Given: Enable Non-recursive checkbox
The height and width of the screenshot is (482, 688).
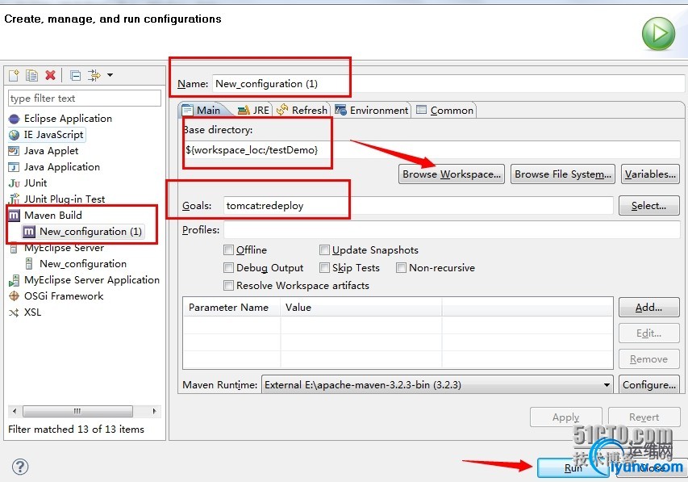Looking at the screenshot, I should click(401, 267).
